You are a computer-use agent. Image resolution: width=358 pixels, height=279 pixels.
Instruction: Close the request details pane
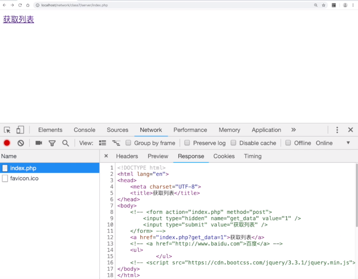click(106, 156)
